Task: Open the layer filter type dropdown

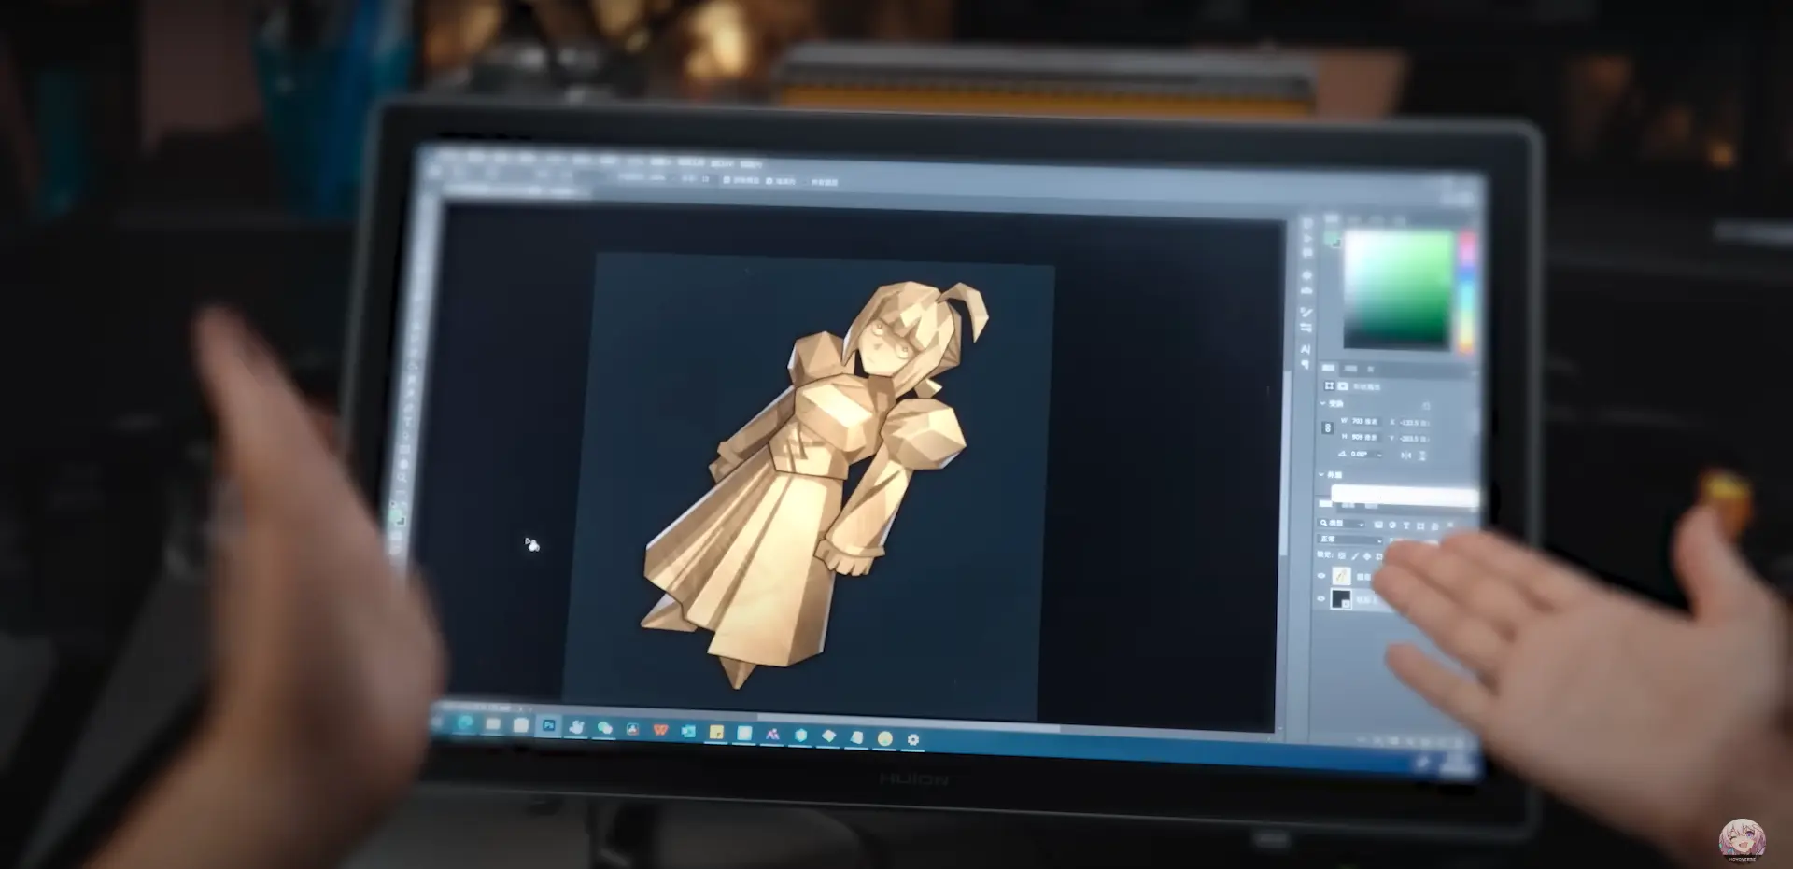Action: pyautogui.click(x=1342, y=524)
